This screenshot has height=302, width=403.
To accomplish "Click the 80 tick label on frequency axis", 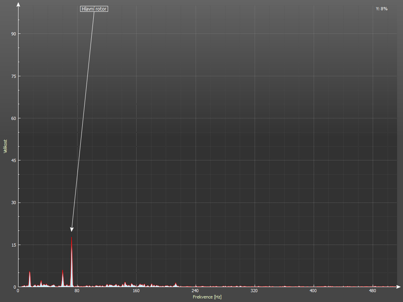I will [77, 291].
